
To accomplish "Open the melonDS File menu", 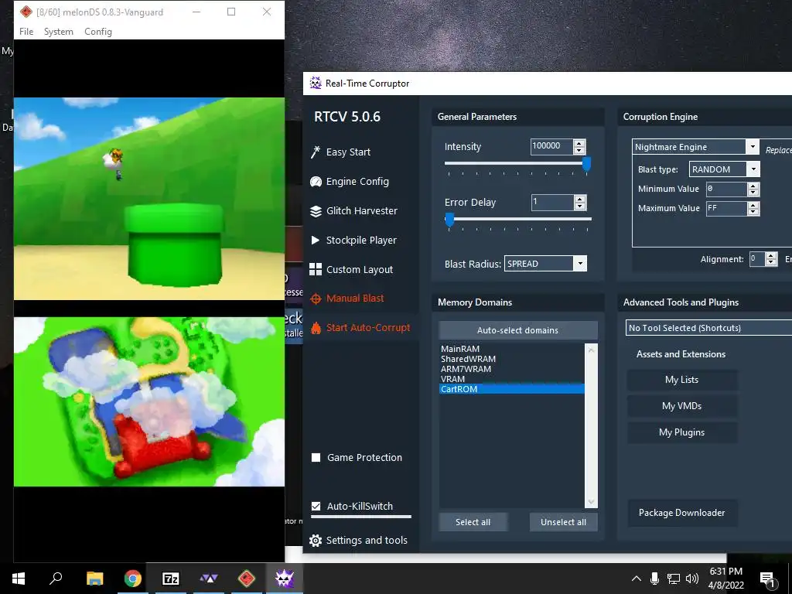I will click(x=26, y=31).
